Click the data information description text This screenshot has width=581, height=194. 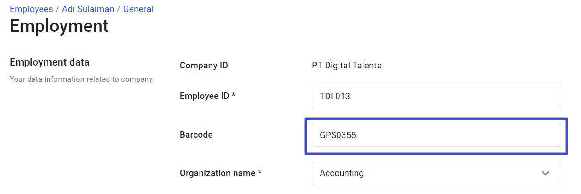(82, 79)
